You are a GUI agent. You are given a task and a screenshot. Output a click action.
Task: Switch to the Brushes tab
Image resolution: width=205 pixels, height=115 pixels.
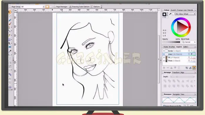pyautogui.click(x=172, y=47)
